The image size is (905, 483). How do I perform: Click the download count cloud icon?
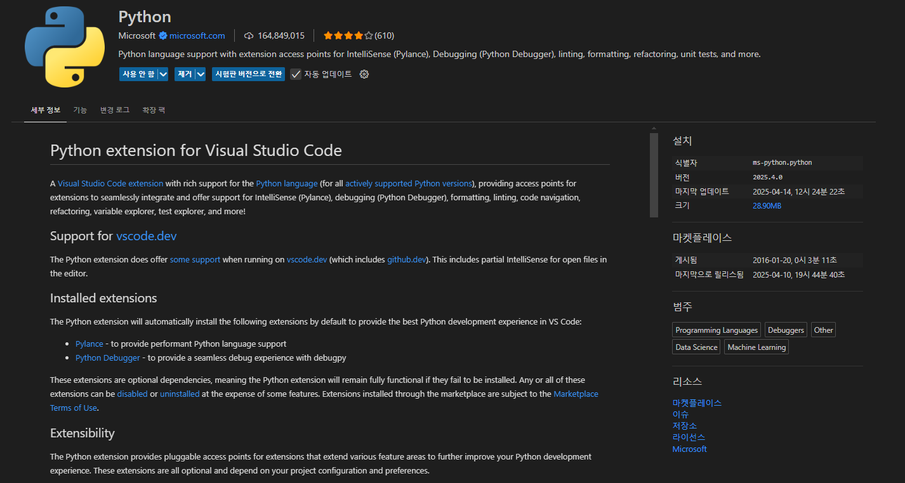(249, 35)
